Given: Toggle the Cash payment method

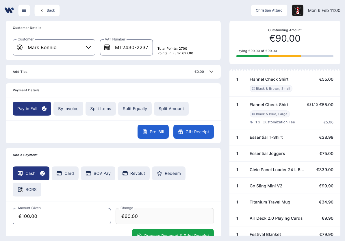Looking at the screenshot, I should click(31, 173).
